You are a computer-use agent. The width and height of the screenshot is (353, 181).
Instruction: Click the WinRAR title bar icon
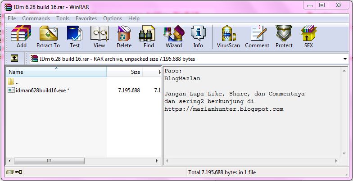pyautogui.click(x=8, y=7)
